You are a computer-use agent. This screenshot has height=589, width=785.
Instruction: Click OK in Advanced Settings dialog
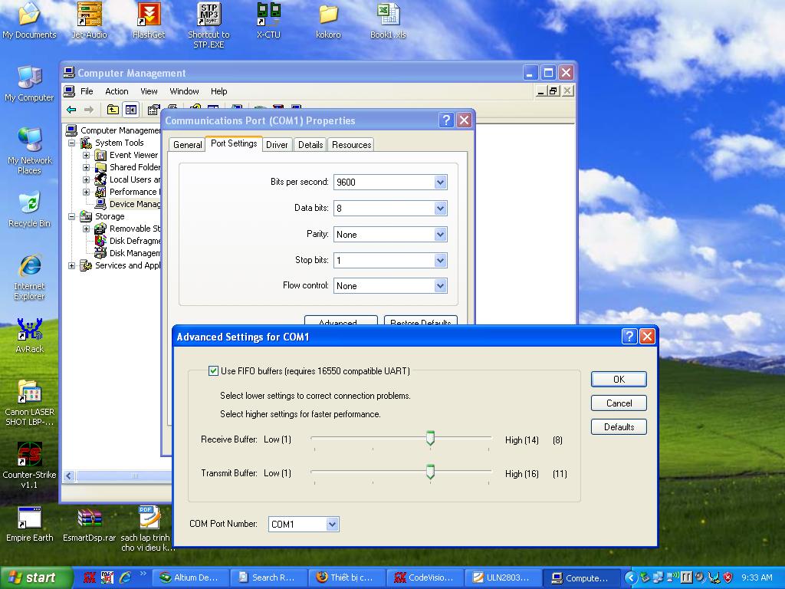coord(619,380)
